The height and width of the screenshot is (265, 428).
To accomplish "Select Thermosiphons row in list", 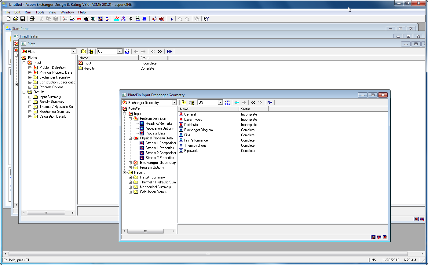I will 195,145.
